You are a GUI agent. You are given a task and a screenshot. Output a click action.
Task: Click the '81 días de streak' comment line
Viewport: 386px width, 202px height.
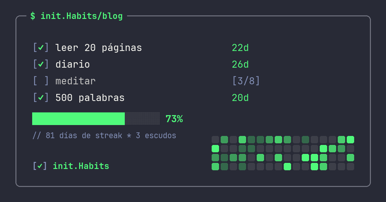coord(104,136)
